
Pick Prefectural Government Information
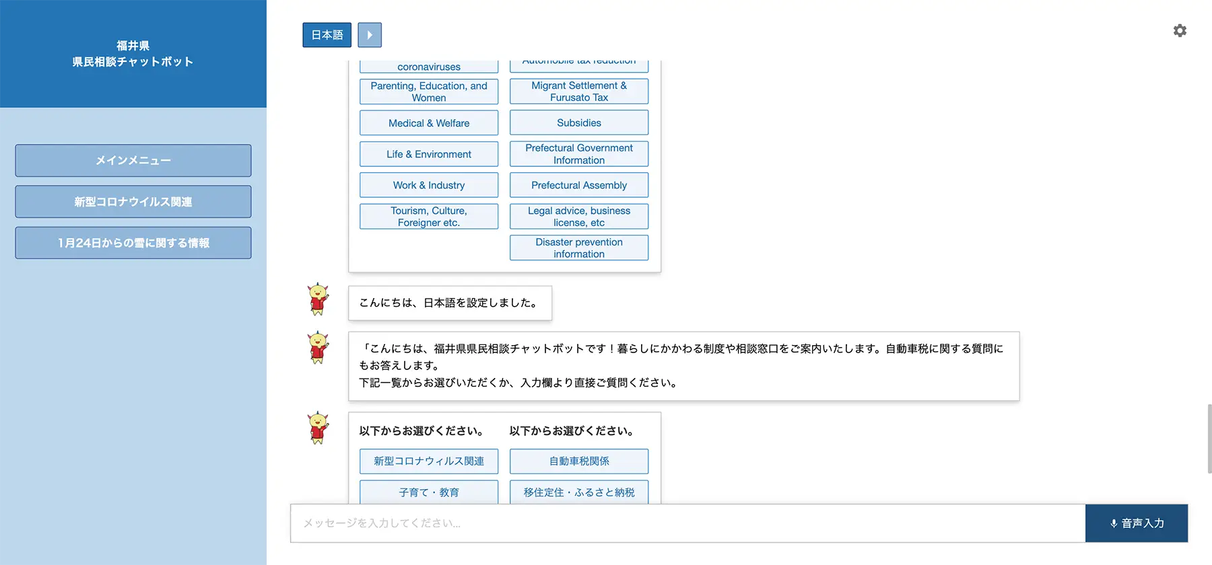pos(579,154)
